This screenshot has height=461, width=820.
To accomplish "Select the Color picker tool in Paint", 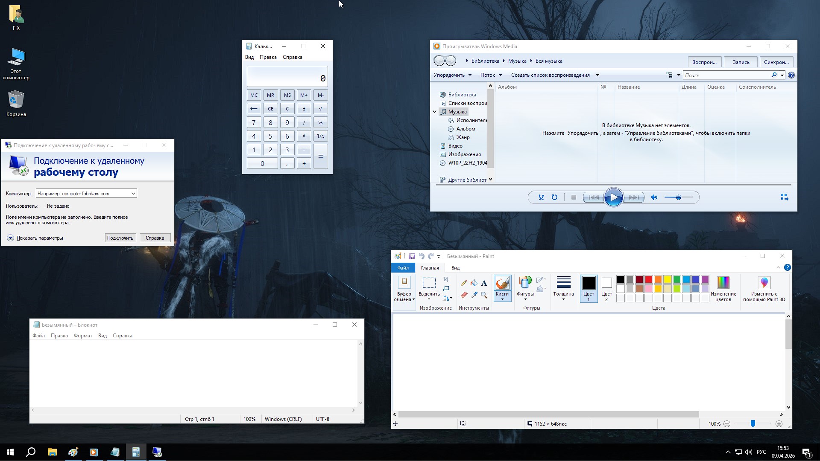I will [x=474, y=294].
